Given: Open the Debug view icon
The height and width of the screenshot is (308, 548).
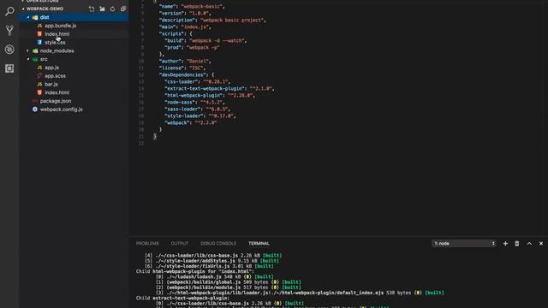Looking at the screenshot, I should [x=9, y=50].
